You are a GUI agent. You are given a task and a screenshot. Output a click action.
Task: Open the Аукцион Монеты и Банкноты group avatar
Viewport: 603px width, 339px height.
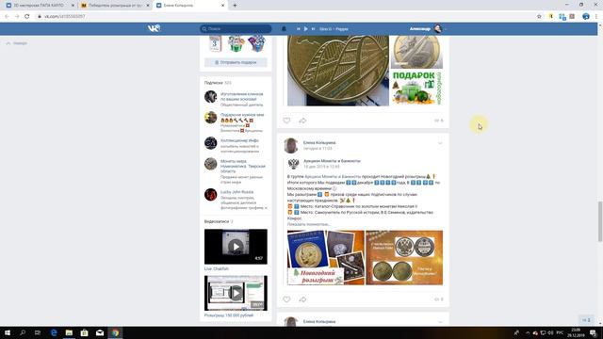pos(293,164)
